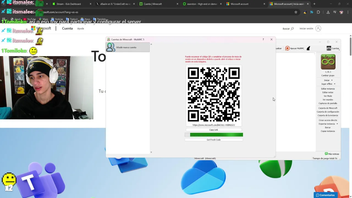Image resolution: width=352 pixels, height=198 pixels.
Task: Close the Stream - Kick Dashboard tab
Action: pos(90,4)
